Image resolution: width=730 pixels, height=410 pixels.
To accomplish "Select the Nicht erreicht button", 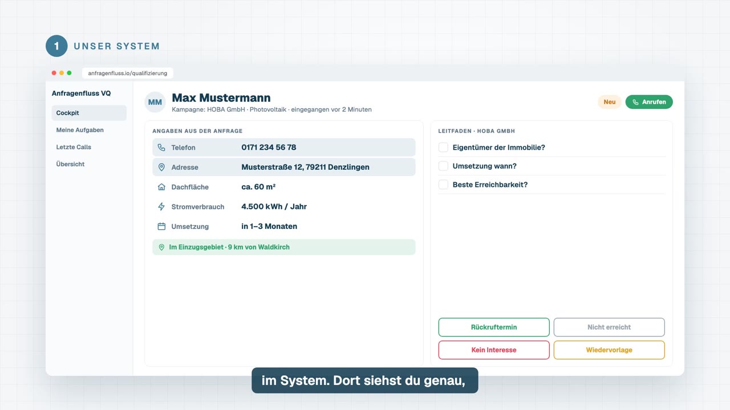I will (609, 327).
